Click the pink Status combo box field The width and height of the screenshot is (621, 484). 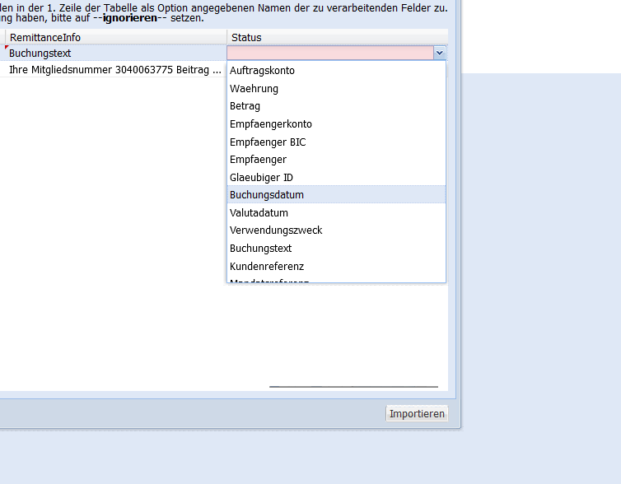pyautogui.click(x=329, y=53)
